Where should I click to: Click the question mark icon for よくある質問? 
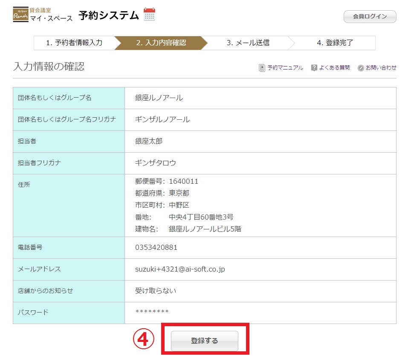[314, 68]
